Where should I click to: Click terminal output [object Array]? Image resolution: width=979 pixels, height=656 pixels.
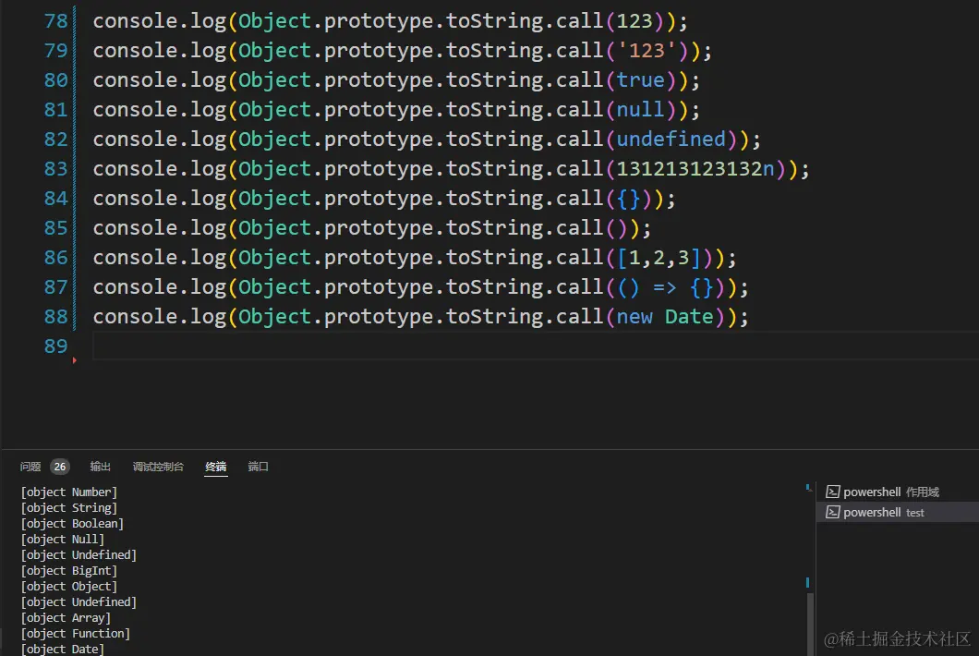coord(66,618)
